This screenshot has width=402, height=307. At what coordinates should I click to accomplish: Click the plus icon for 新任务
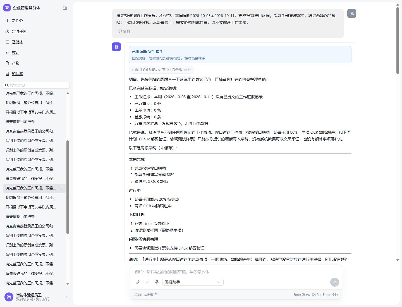[x=8, y=21]
